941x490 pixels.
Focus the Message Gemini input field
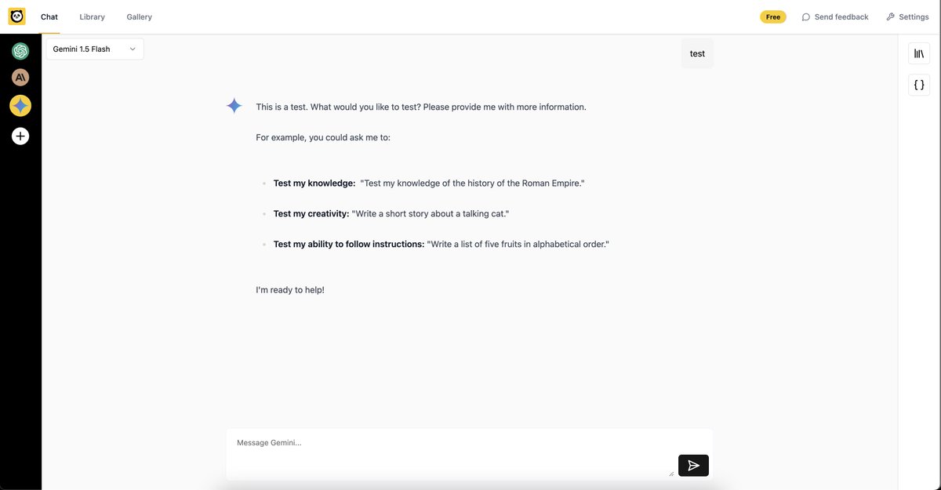[470, 454]
